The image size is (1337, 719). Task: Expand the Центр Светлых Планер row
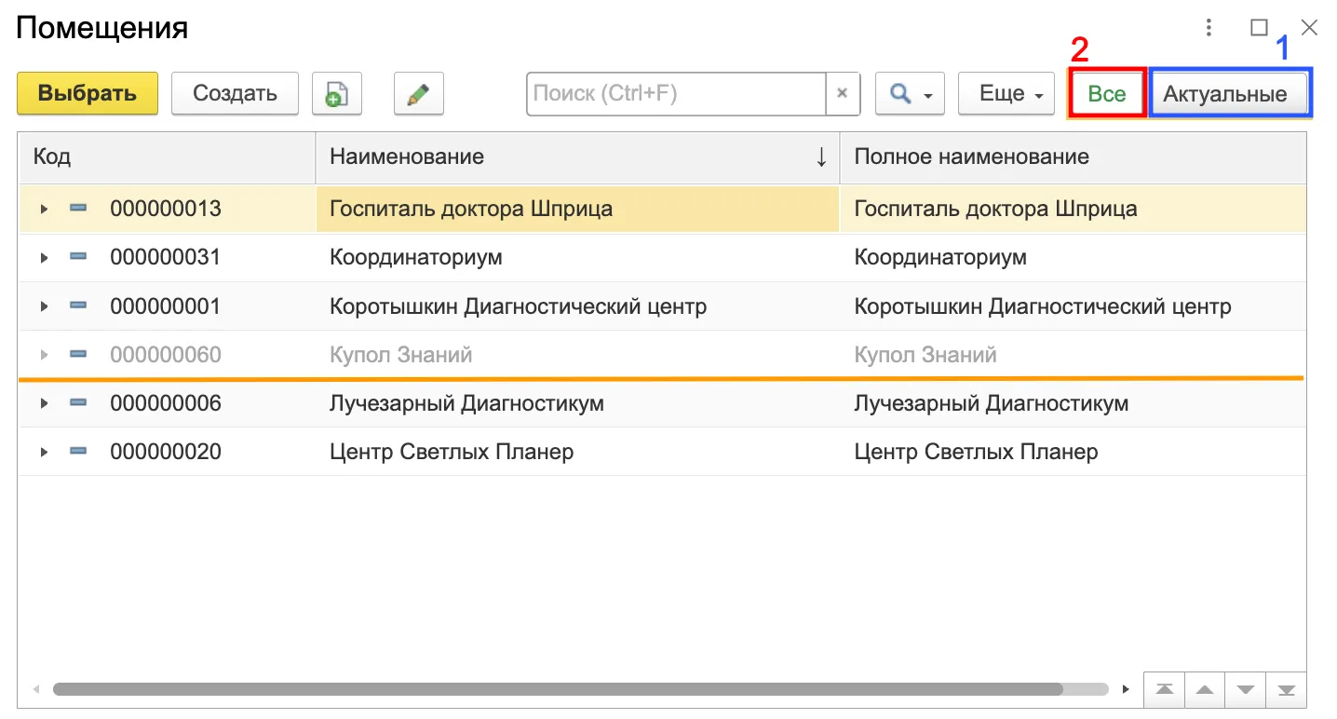(44, 453)
